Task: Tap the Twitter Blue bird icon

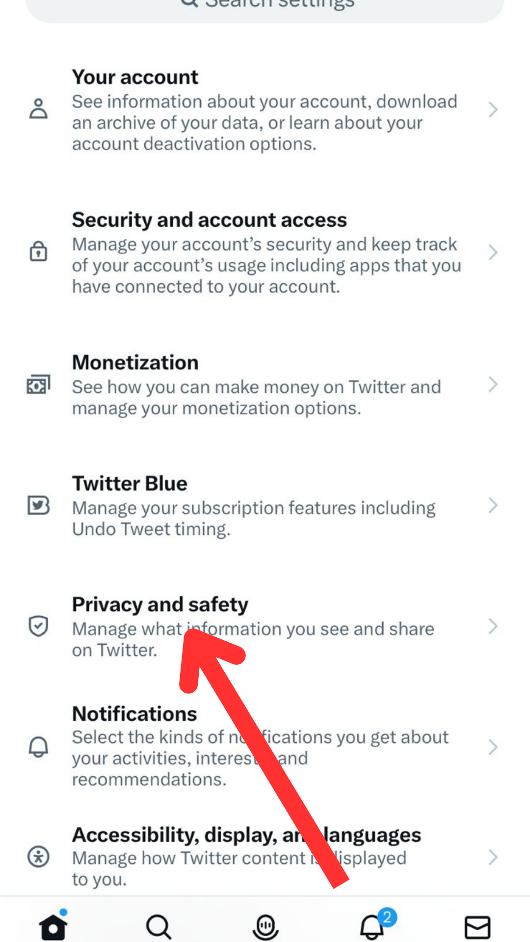Action: [x=38, y=505]
